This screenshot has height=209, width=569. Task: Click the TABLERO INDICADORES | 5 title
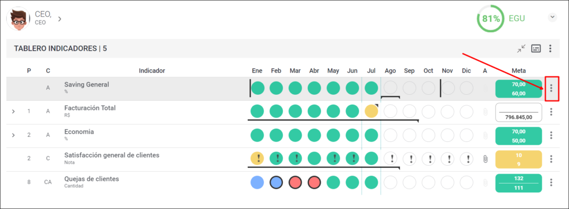(60, 49)
